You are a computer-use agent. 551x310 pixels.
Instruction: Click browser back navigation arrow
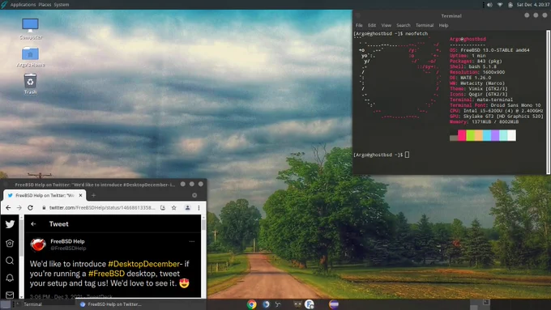[x=8, y=208]
